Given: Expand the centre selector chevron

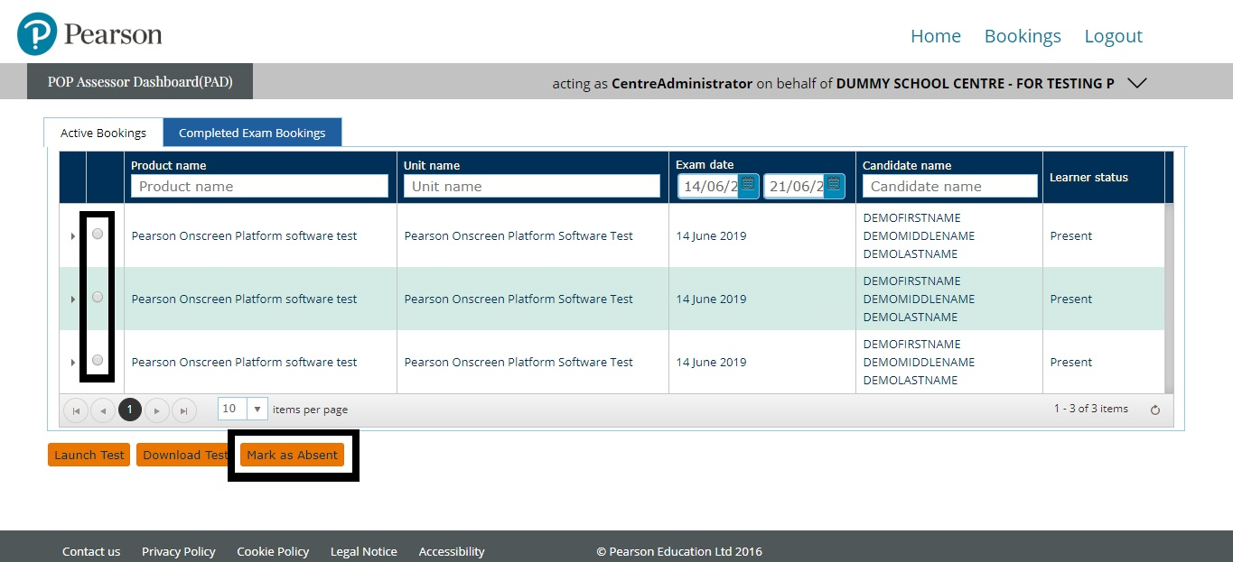Looking at the screenshot, I should 1136,83.
